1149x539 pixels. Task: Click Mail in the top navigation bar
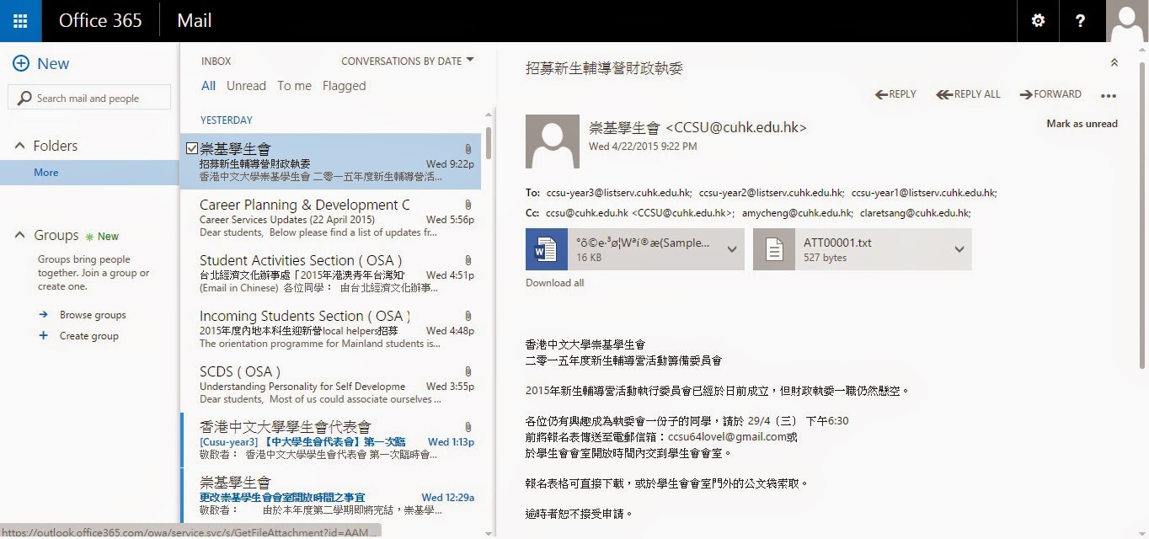tap(194, 20)
